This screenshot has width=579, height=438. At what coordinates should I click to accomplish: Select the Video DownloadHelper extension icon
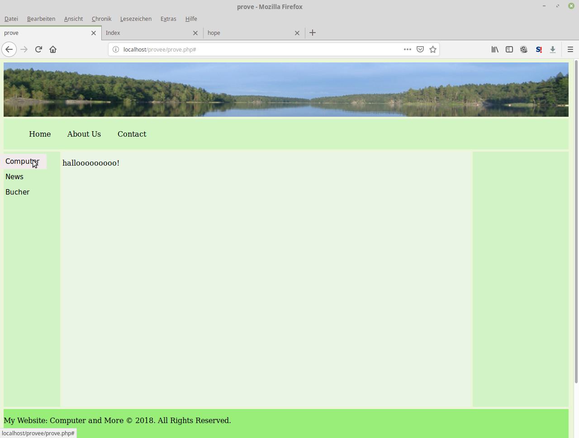point(523,49)
